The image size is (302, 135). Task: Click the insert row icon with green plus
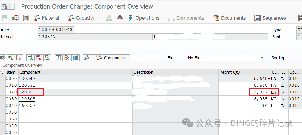click(x=30, y=58)
